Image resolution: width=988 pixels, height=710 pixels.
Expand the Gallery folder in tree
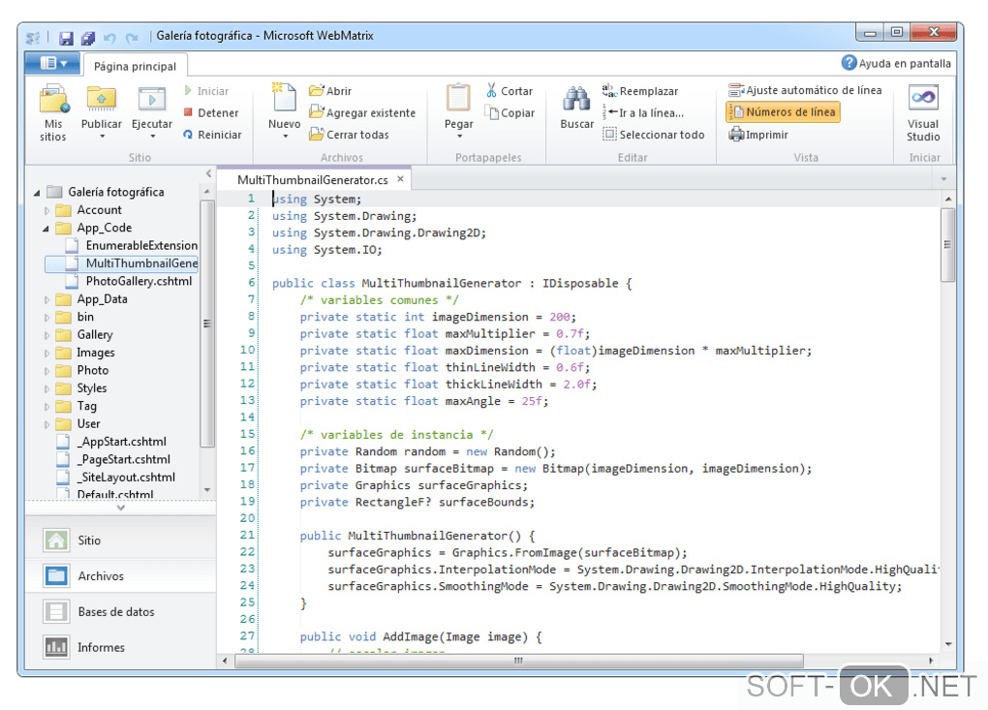click(x=46, y=335)
